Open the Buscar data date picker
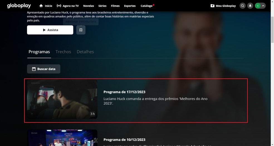This screenshot has width=274, height=146. (43, 69)
